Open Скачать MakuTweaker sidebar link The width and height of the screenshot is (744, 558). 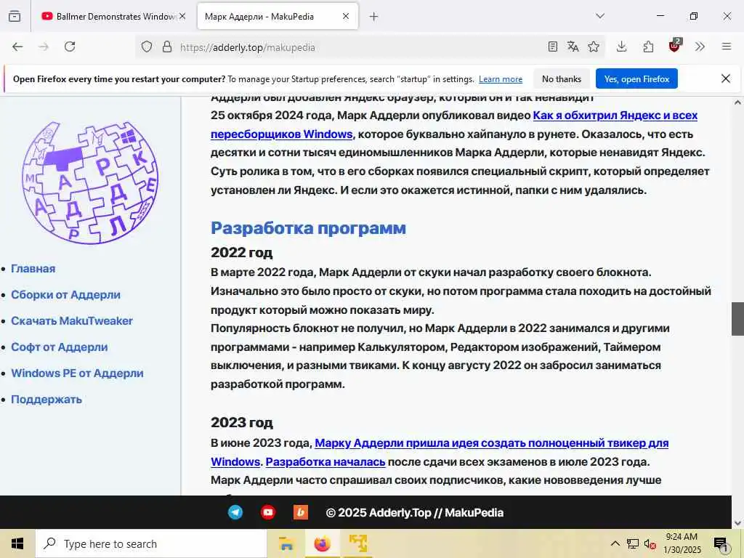[x=72, y=320]
